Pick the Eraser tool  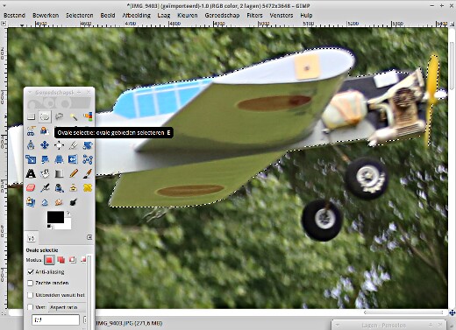[x=31, y=187]
